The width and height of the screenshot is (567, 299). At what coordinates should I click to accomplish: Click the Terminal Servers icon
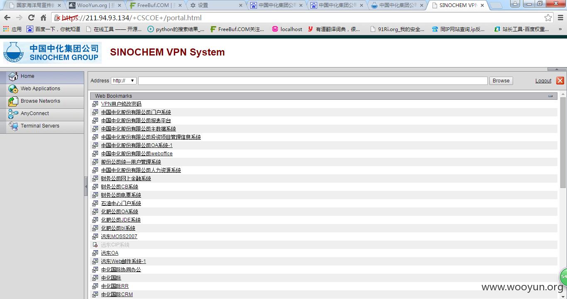[13, 126]
